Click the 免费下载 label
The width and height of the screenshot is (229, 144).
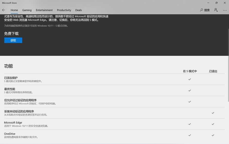click(x=11, y=34)
